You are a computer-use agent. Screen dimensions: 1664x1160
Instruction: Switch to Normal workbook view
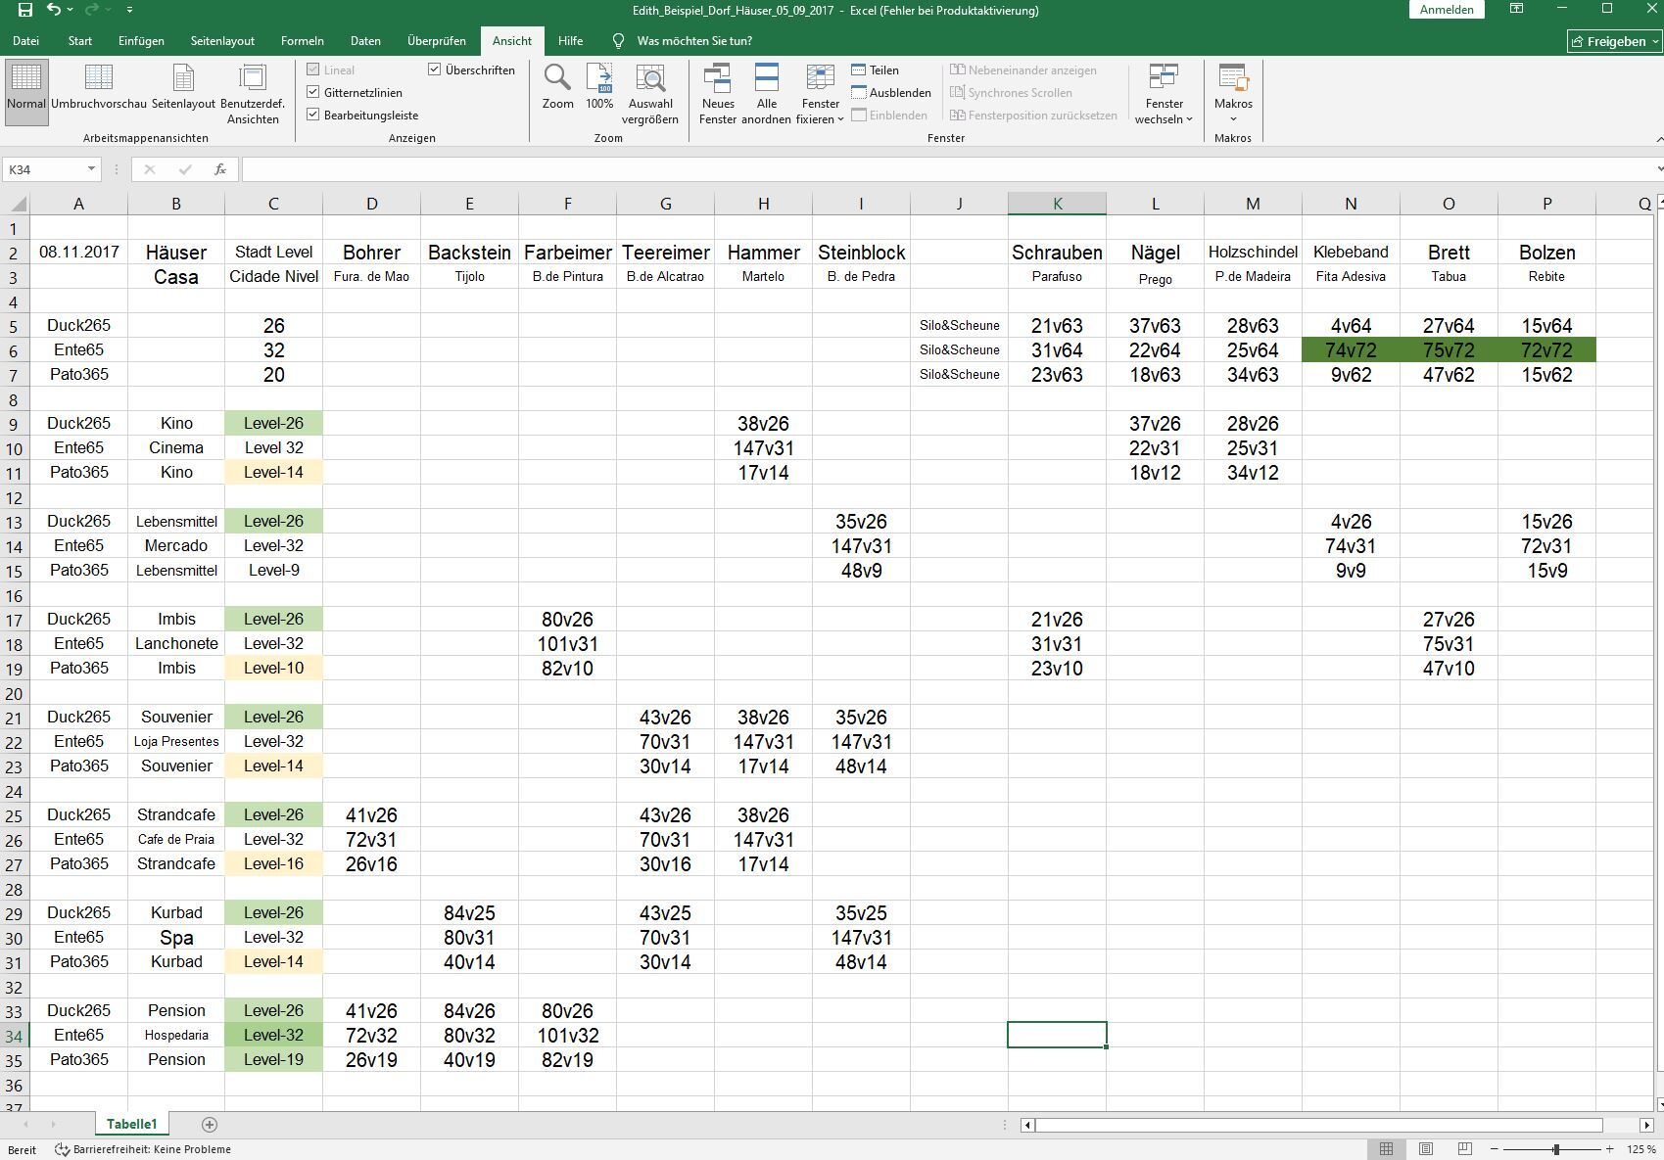tap(26, 93)
